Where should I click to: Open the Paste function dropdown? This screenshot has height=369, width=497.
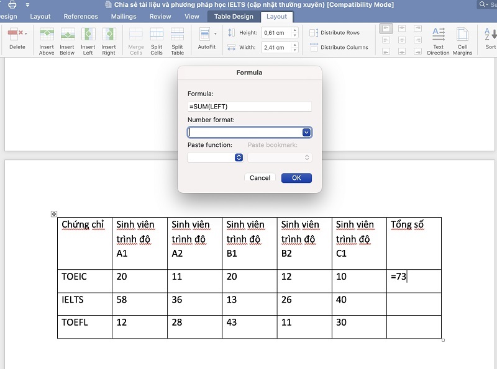(239, 158)
